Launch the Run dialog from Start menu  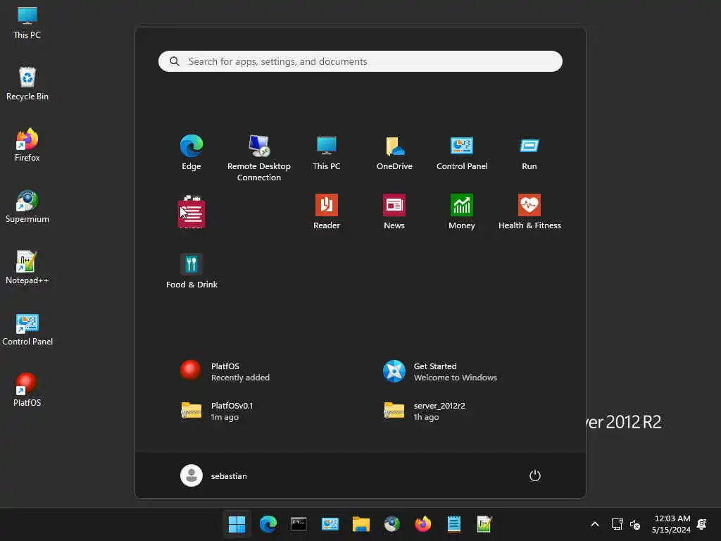529,153
